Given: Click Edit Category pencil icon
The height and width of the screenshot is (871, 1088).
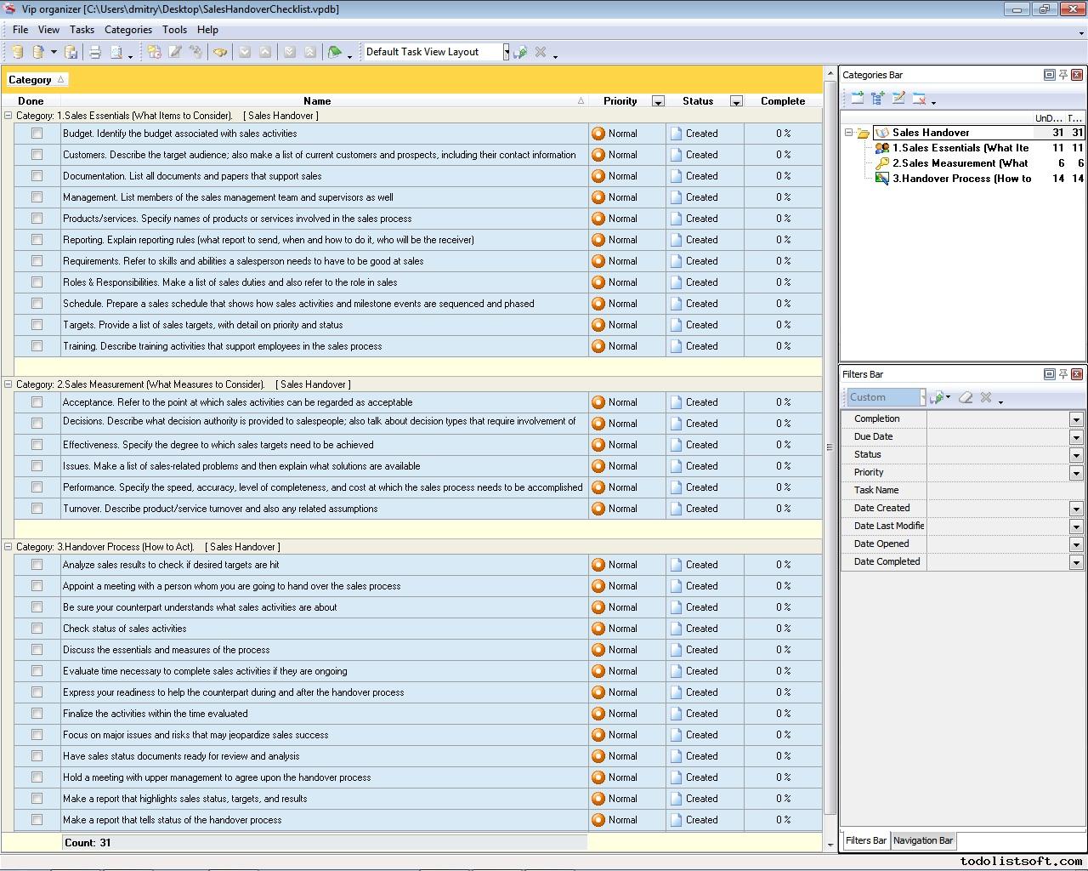Looking at the screenshot, I should tap(898, 99).
